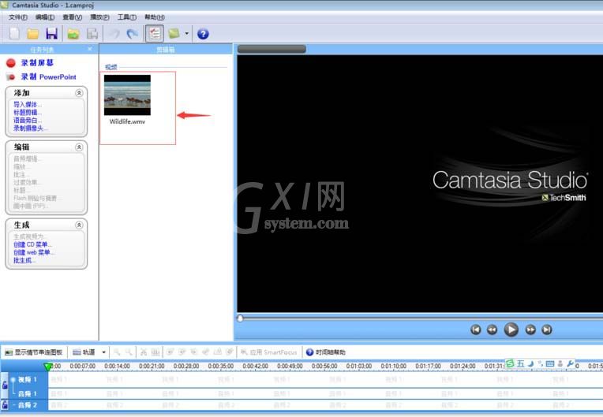
Task: Click the Sogou IME S icon
Action: [x=510, y=363]
